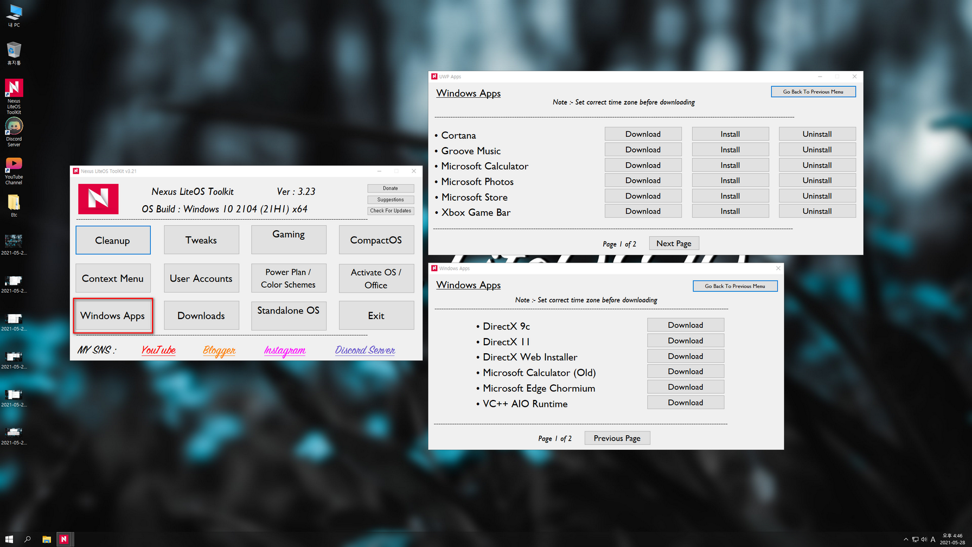Screen dimensions: 972x547
Task: Open taskbar search magnifier
Action: tap(28, 539)
